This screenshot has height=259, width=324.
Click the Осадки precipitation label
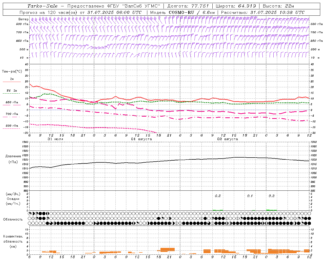(x=13, y=199)
